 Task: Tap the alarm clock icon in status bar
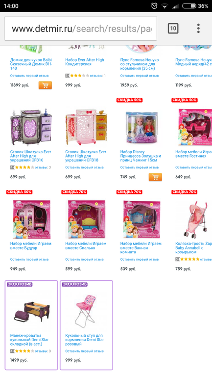coord(154,6)
